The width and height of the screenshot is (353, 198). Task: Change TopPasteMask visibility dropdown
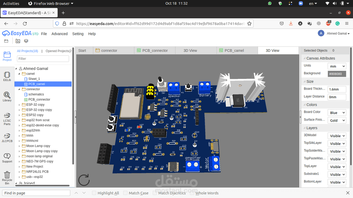pos(337,159)
